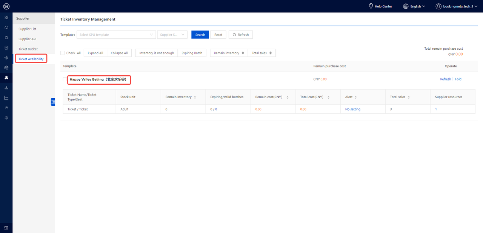
Task: Toggle the Inventory is not enough filter
Action: coord(157,53)
